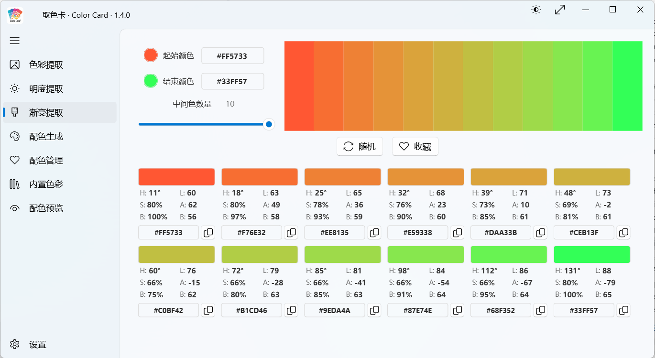655x358 pixels.
Task: Open 配色管理 favorites manager
Action: [x=46, y=161]
